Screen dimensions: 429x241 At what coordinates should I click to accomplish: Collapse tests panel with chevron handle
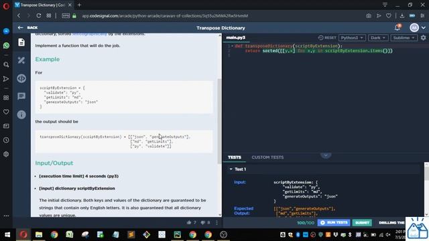click(x=326, y=155)
